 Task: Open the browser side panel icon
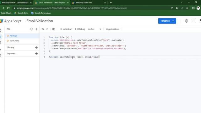(x=193, y=8)
